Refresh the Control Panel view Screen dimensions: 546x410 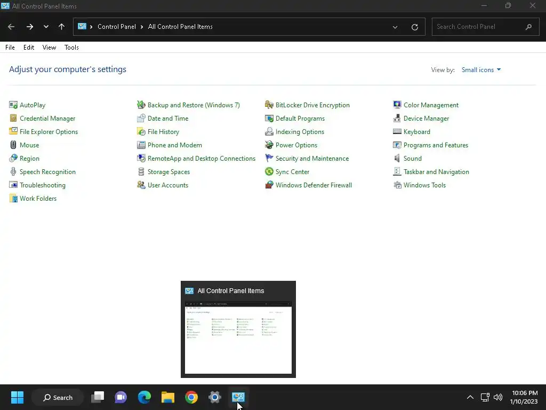tap(414, 27)
